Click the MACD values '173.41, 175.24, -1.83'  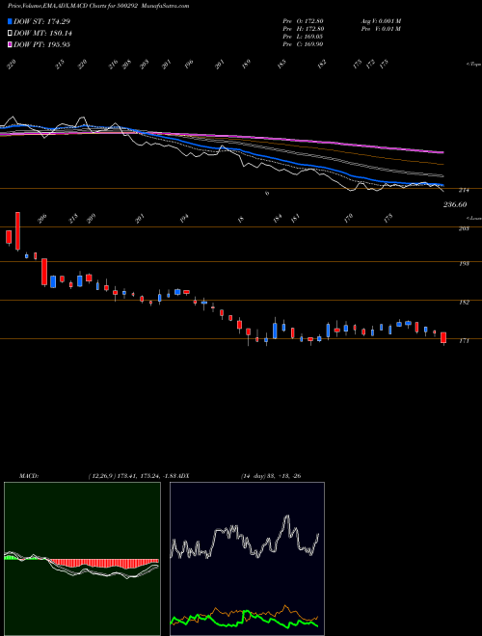pos(147,476)
